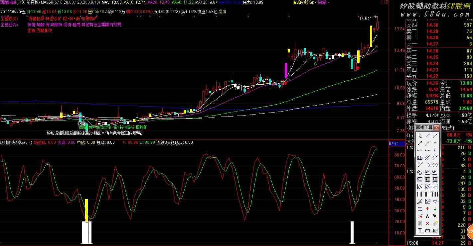473x246 pixels.
Task: Click the 主营业务 label in chart header
Action: [9, 24]
